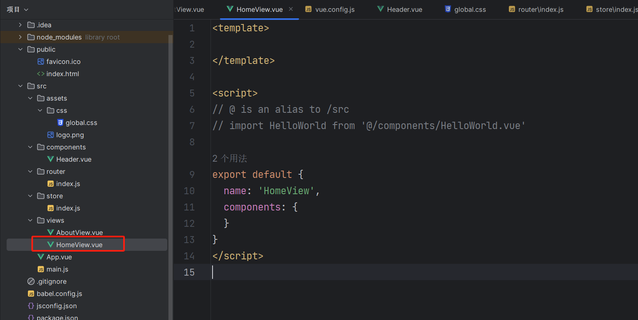Click the JS icon of router's index.js in tree

(51, 184)
